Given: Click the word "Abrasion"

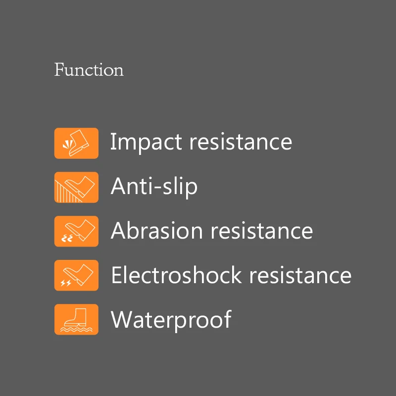Looking at the screenshot, I should [157, 230].
